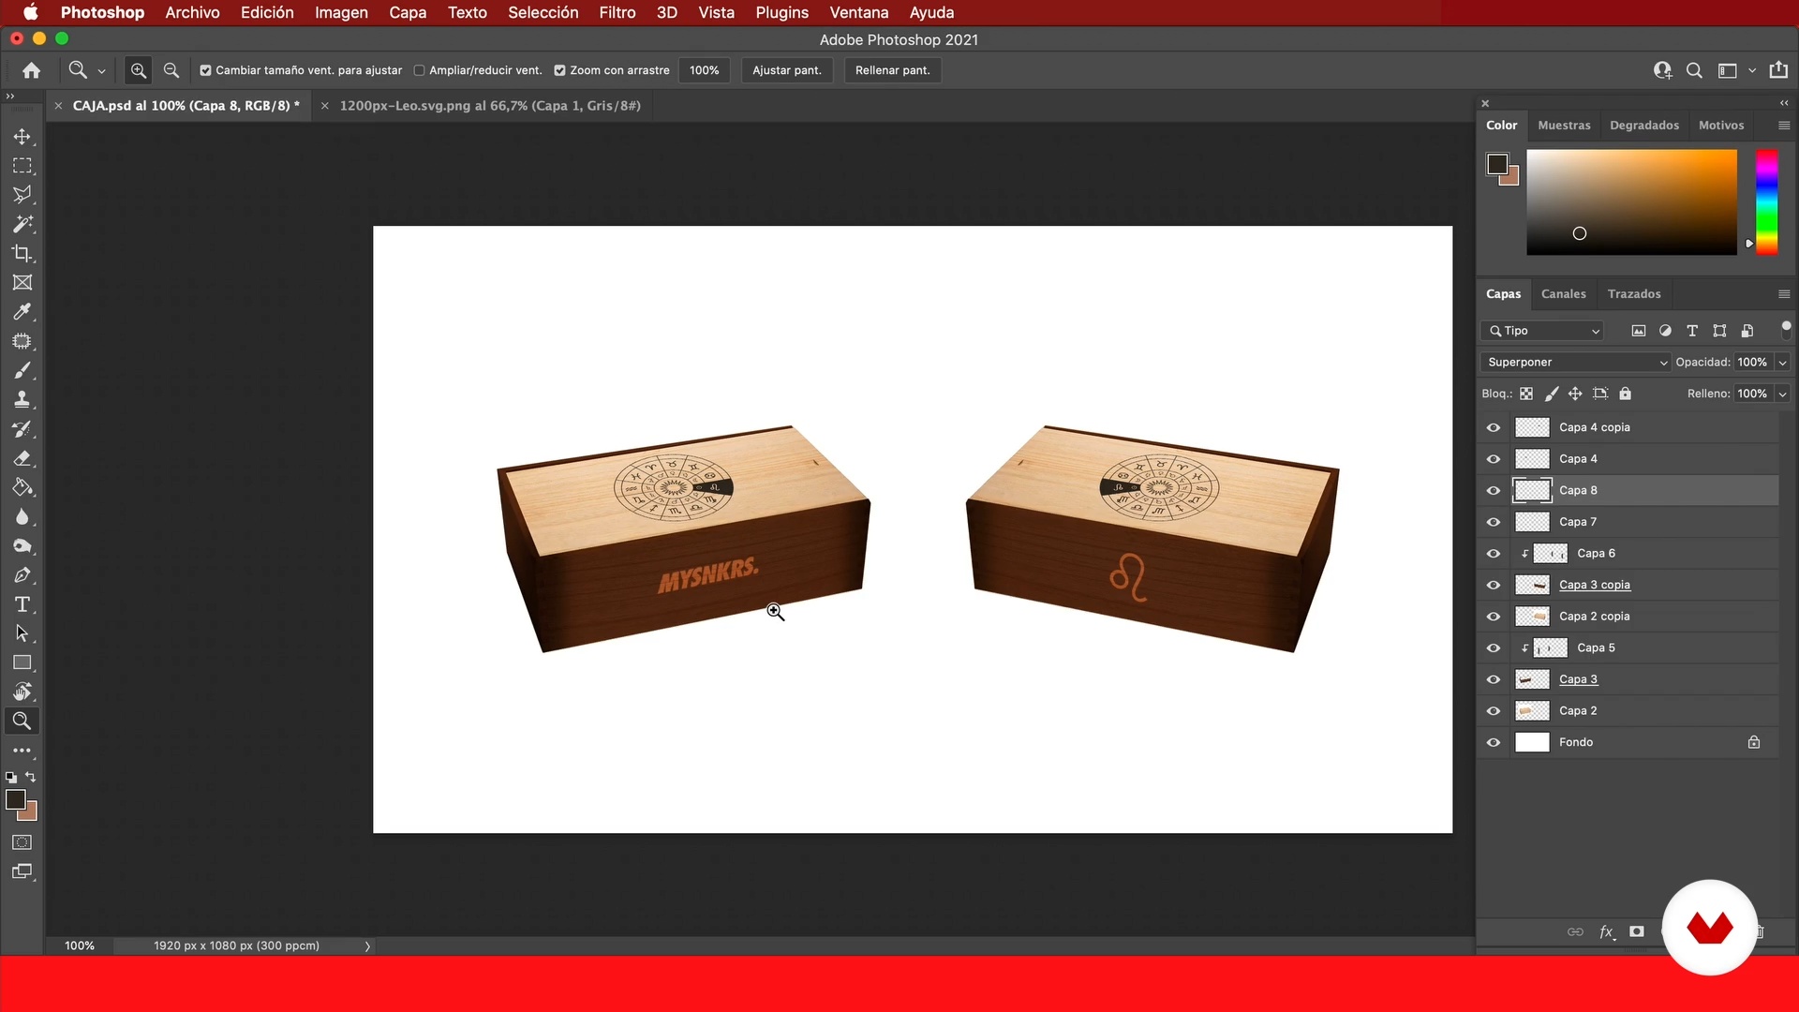The width and height of the screenshot is (1799, 1012).
Task: Click the Home icon in options bar
Action: click(x=31, y=70)
